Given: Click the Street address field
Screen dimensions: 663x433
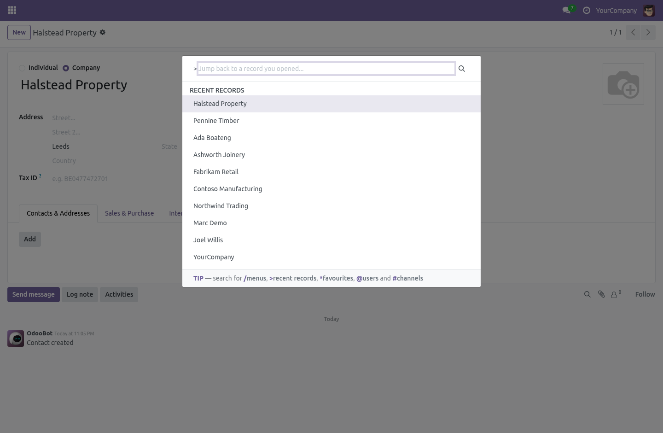Looking at the screenshot, I should coord(116,118).
